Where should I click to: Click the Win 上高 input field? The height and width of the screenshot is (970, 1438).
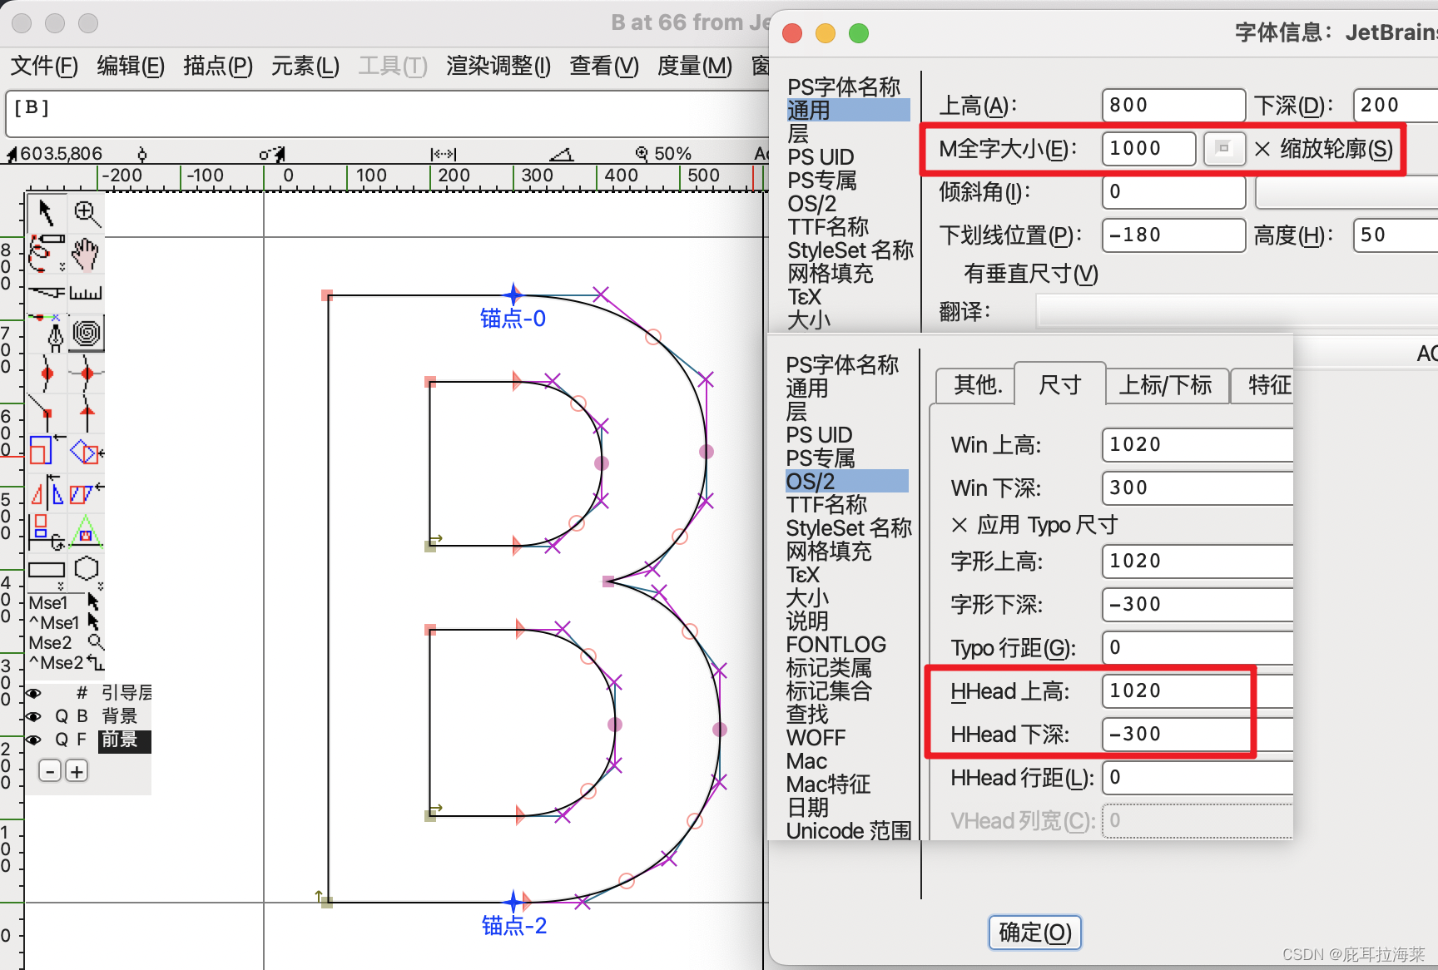click(x=1197, y=445)
